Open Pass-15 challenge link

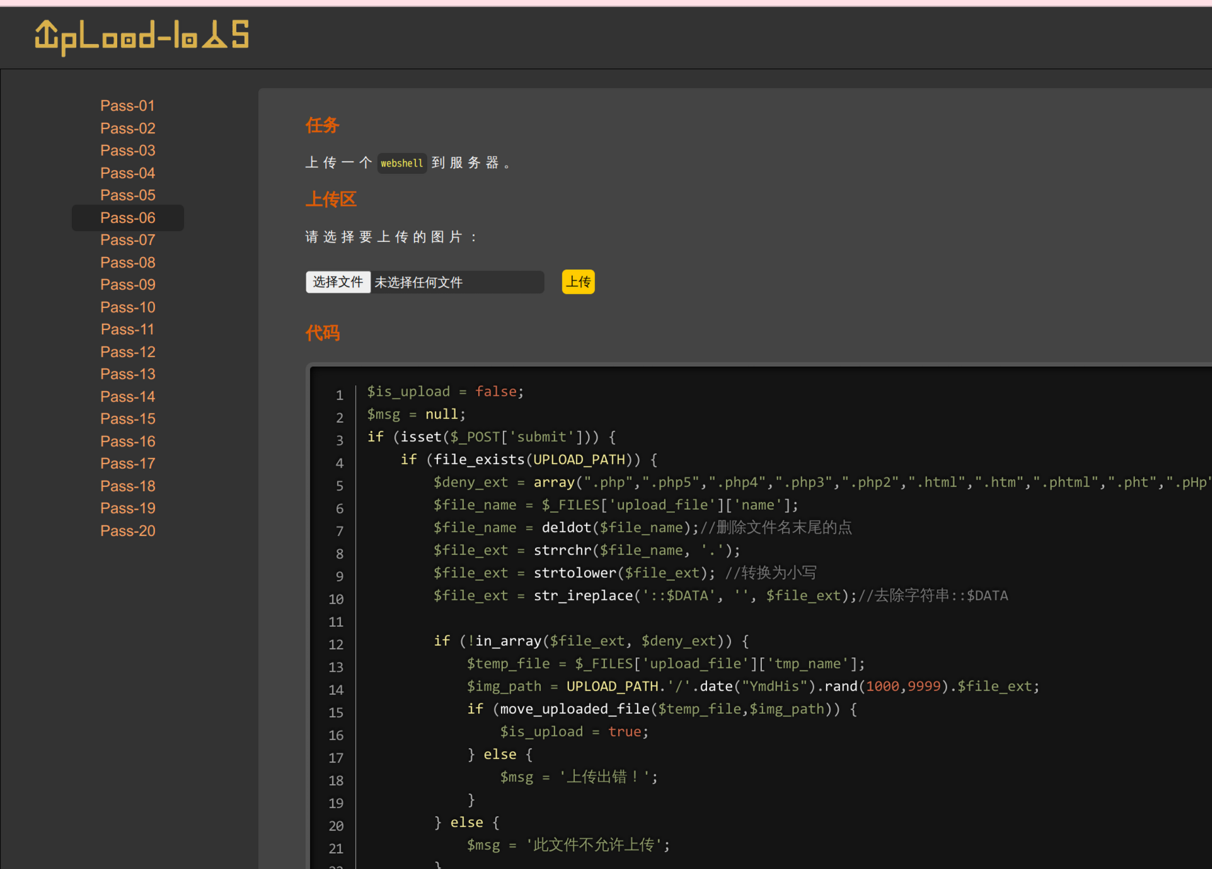click(127, 419)
